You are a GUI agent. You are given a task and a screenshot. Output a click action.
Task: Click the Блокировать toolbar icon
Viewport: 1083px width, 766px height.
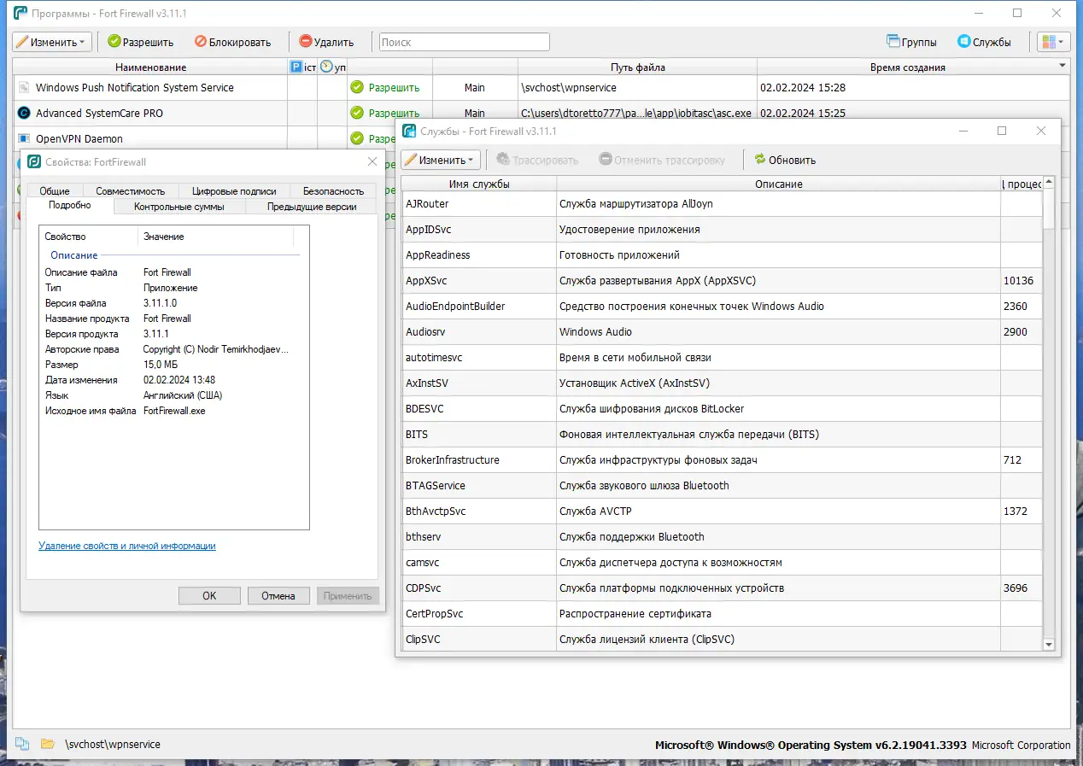(x=201, y=42)
